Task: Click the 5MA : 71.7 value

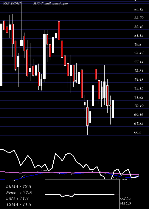Action: point(17,199)
